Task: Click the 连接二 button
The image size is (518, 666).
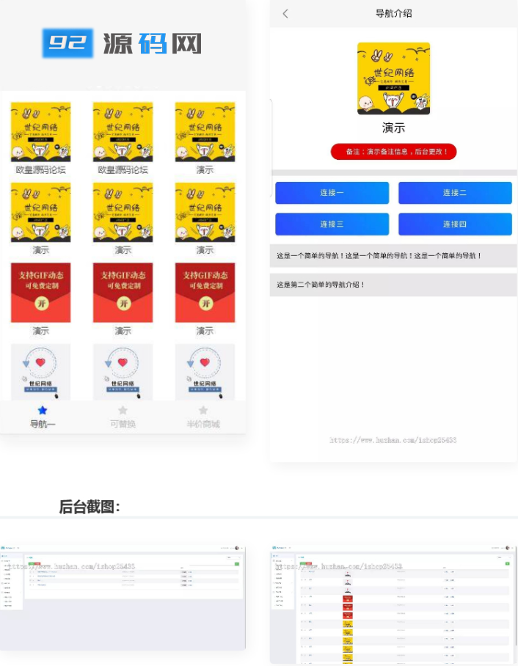Action: pos(454,193)
